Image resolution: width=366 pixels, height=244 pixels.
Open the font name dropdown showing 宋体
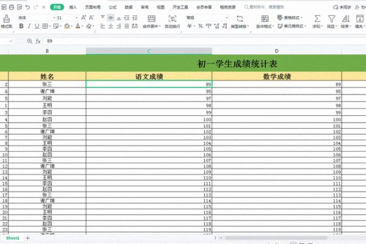click(54, 18)
